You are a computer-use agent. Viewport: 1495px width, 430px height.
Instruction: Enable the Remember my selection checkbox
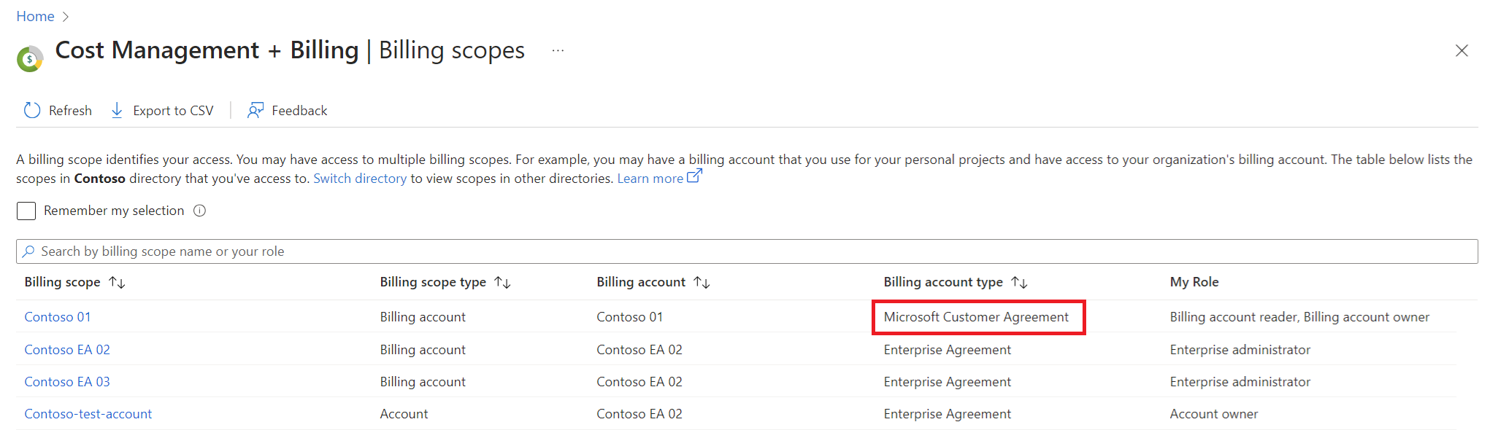click(x=26, y=211)
